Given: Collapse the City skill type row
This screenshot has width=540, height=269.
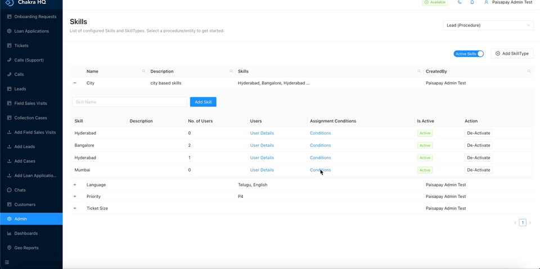Looking at the screenshot, I should coord(75,83).
